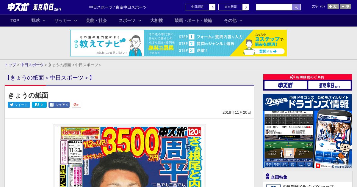This screenshot has width=357, height=187.
Task: Open the ドラゴンズ情報 mobile site banner
Action: tap(307, 131)
